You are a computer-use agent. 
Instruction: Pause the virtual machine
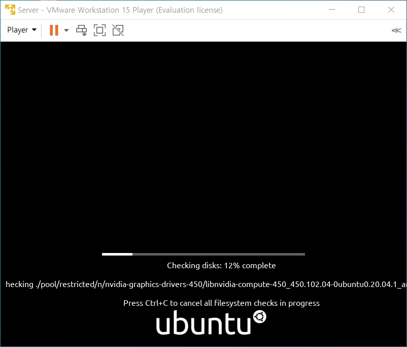54,30
